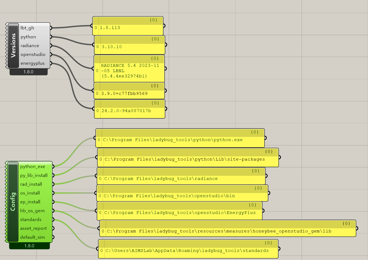Select the openstudio\bin path panel
The height and width of the screenshot is (260, 368).
point(182,193)
